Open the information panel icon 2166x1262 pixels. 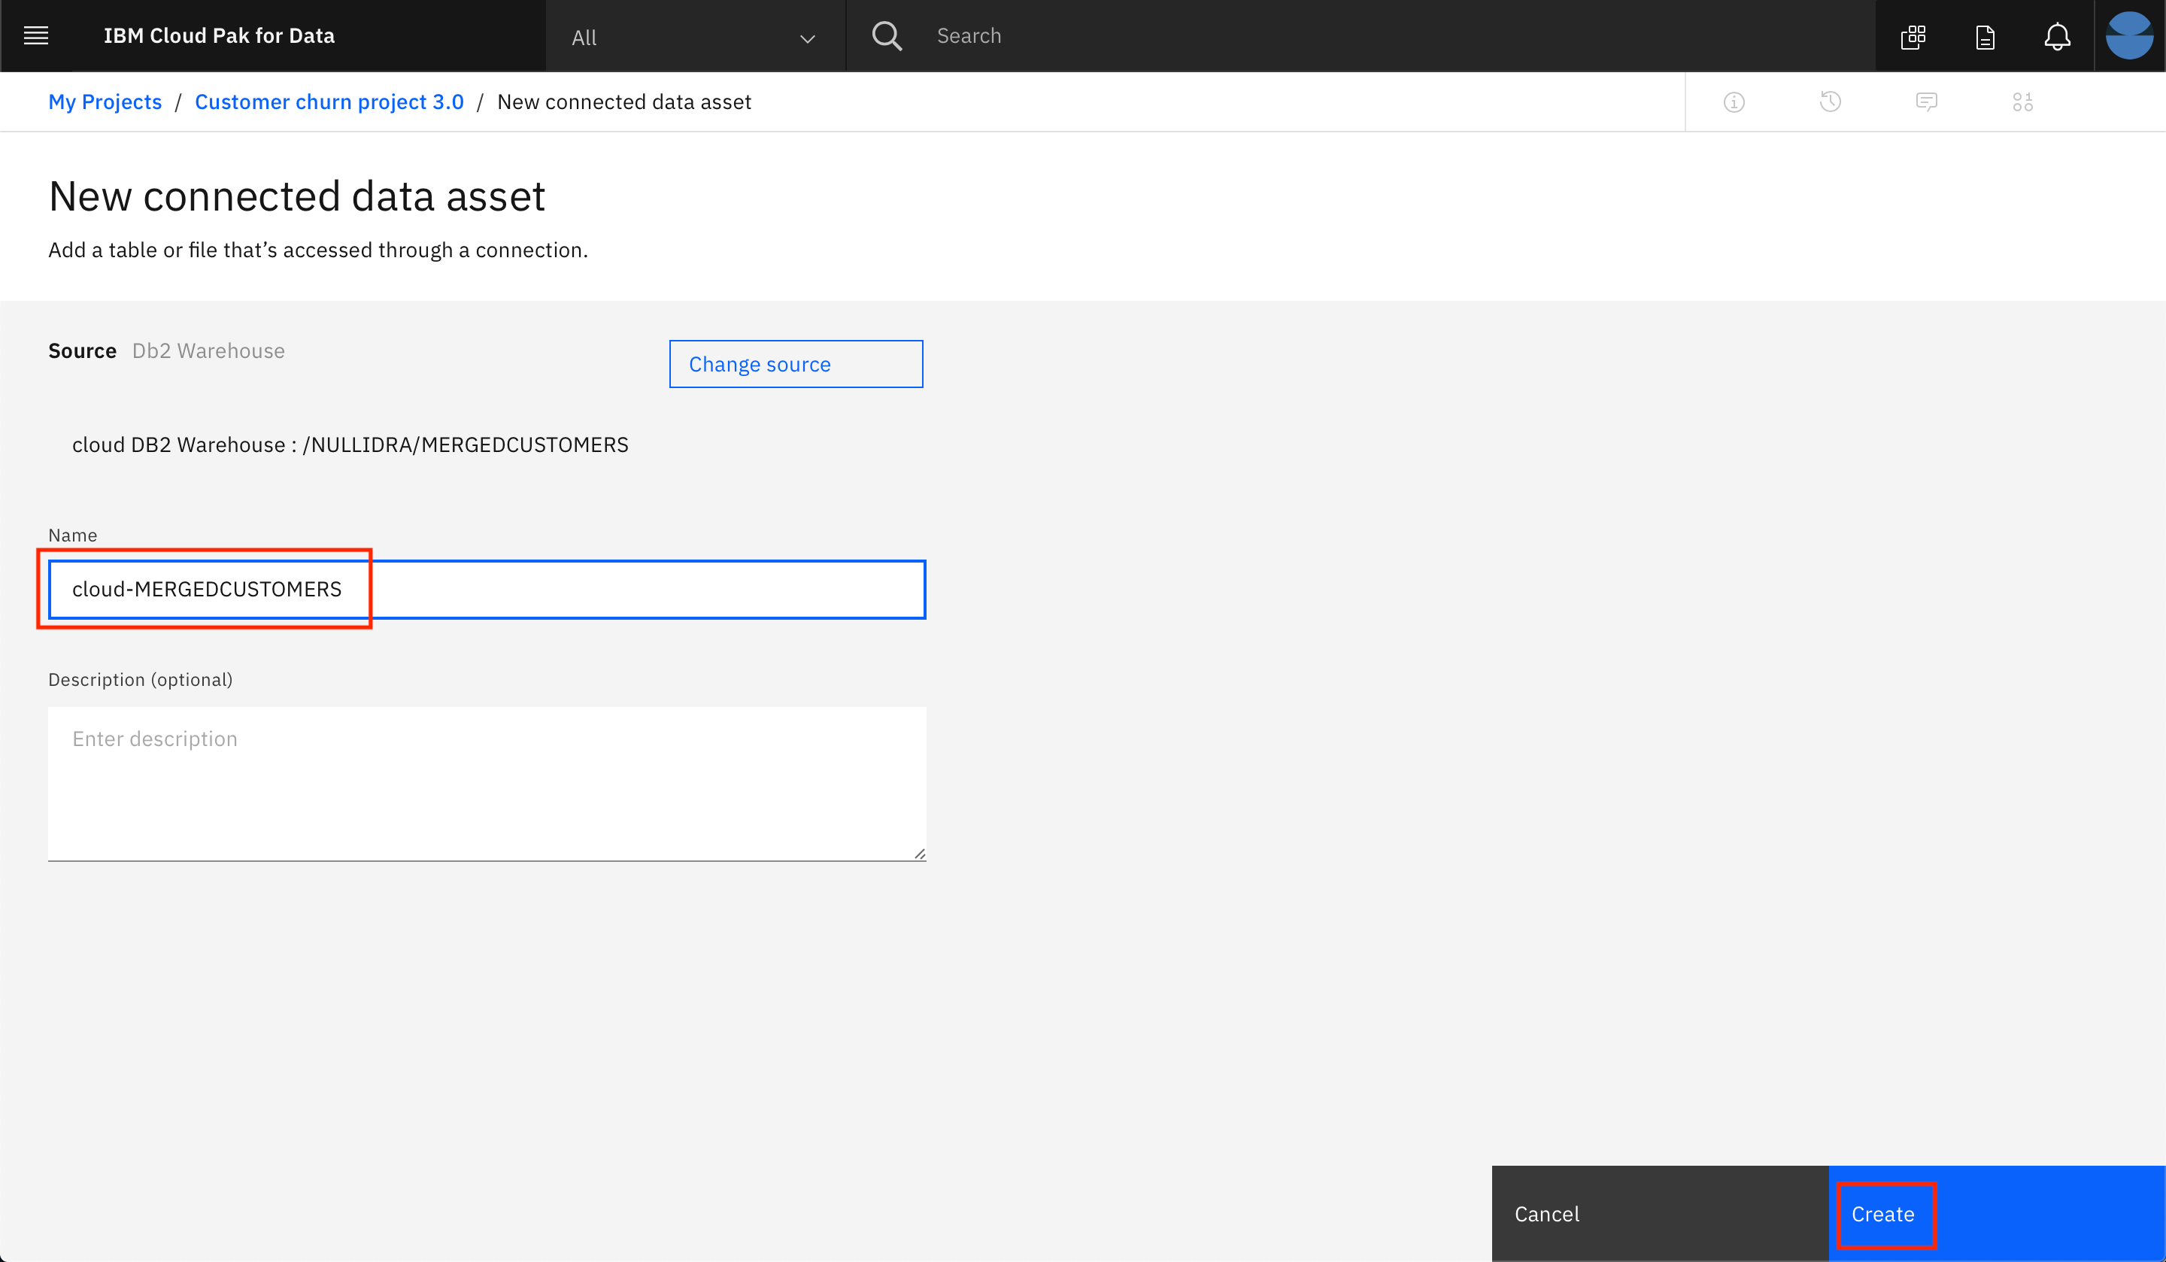[1734, 101]
